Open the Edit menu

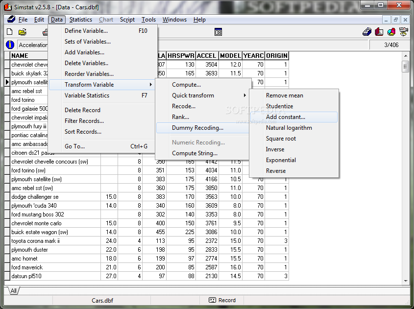click(39, 20)
